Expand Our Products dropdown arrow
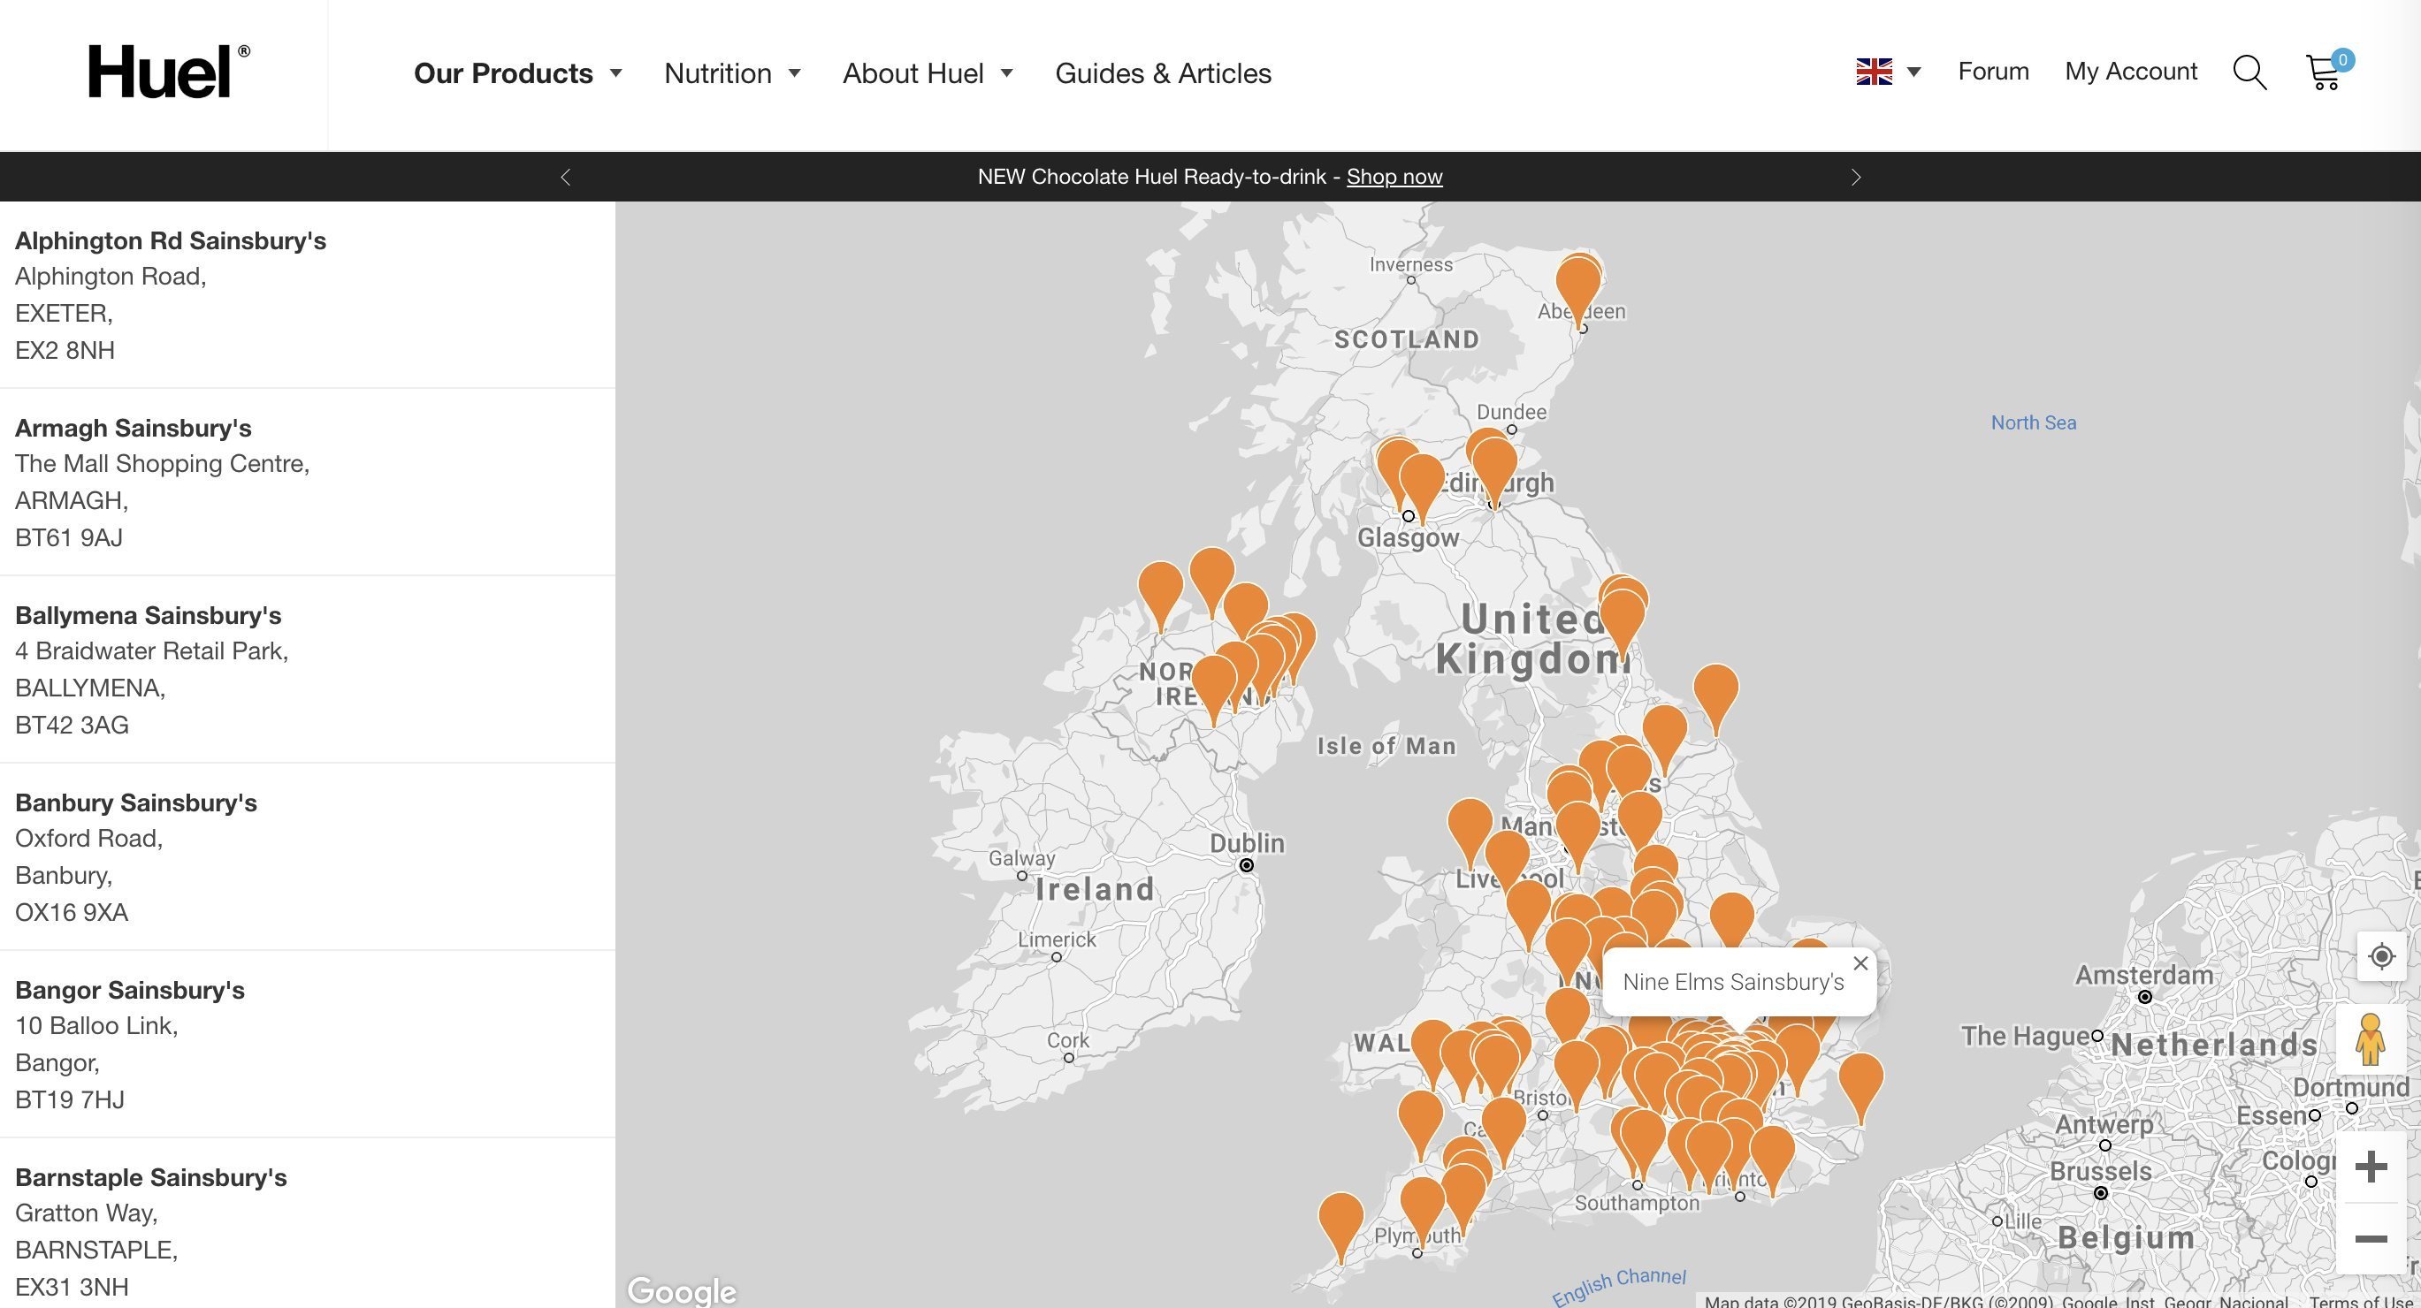Screen dimensions: 2421x1308 [x=615, y=72]
